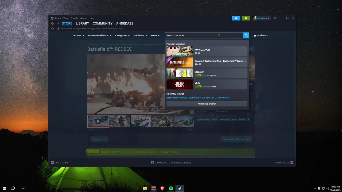Click the ahdedazs avatar picture
The image size is (342, 192).
point(254,18)
